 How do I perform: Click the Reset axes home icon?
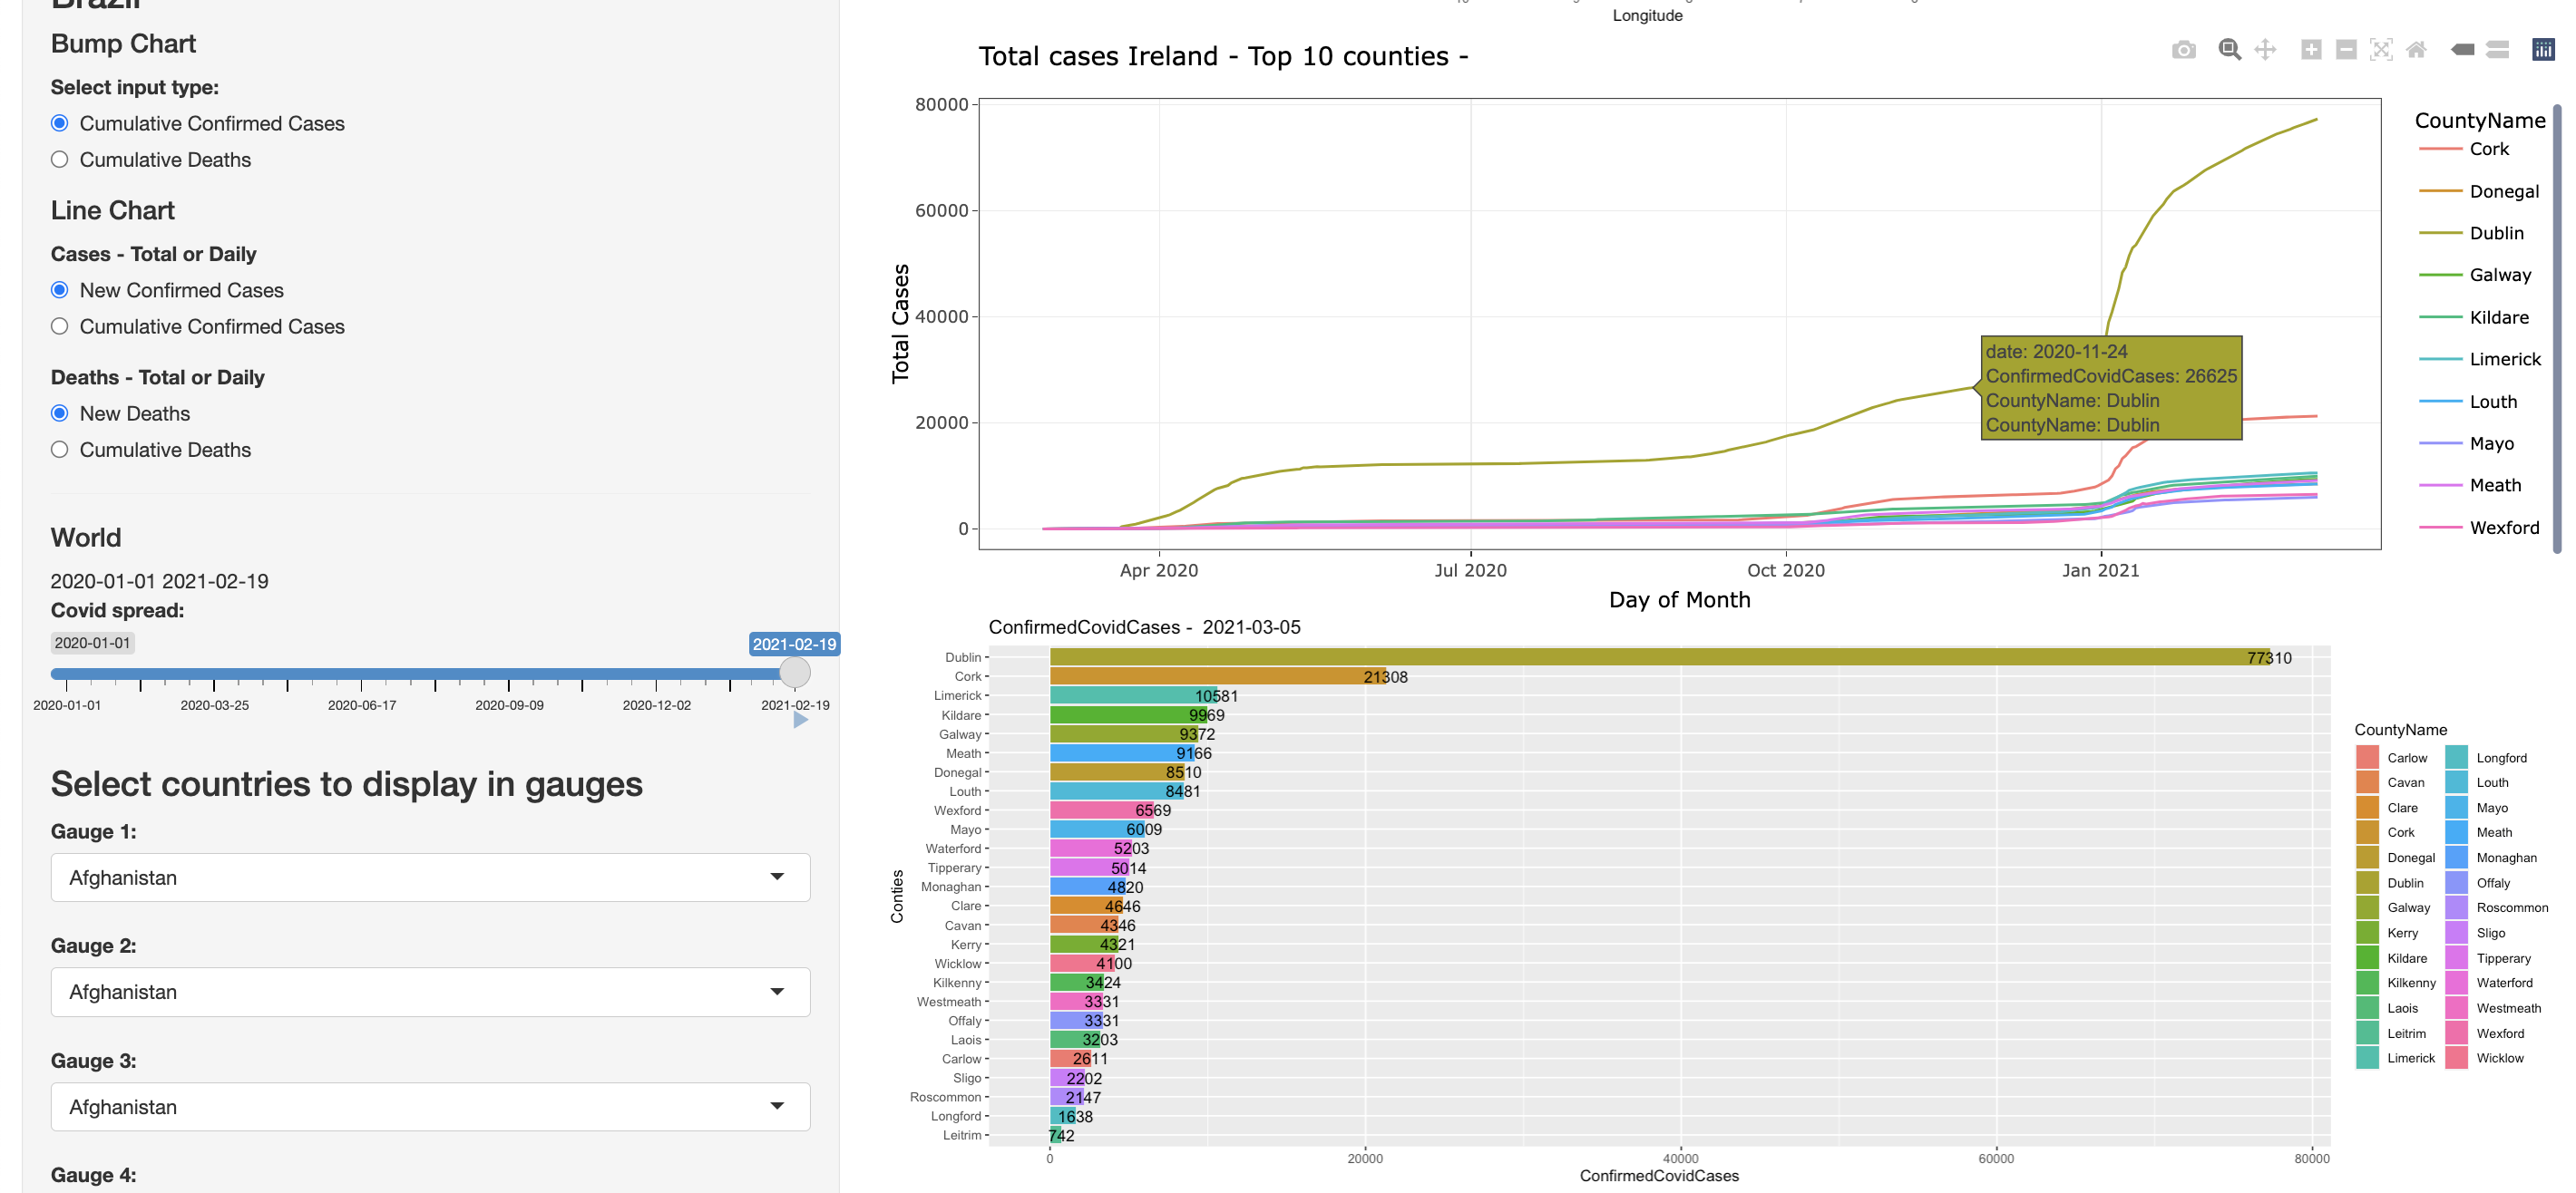coord(2416,50)
